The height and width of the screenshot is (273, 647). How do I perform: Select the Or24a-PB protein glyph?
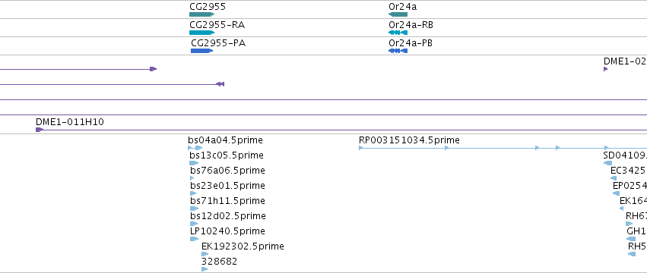pos(398,51)
